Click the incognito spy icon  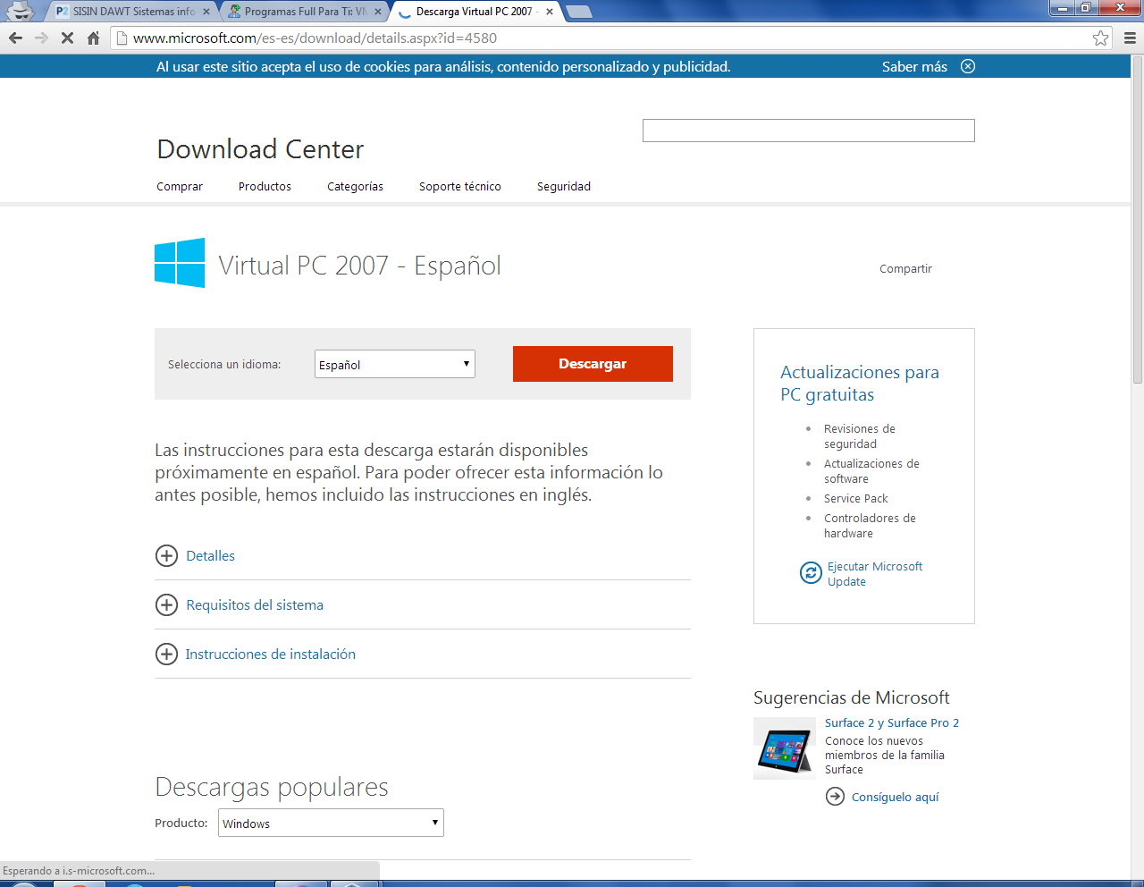click(20, 11)
